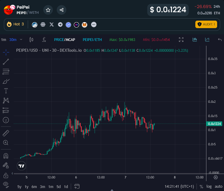The width and height of the screenshot is (224, 191).
Task: Open the AUDIT: 1 badge
Action: (206, 24)
